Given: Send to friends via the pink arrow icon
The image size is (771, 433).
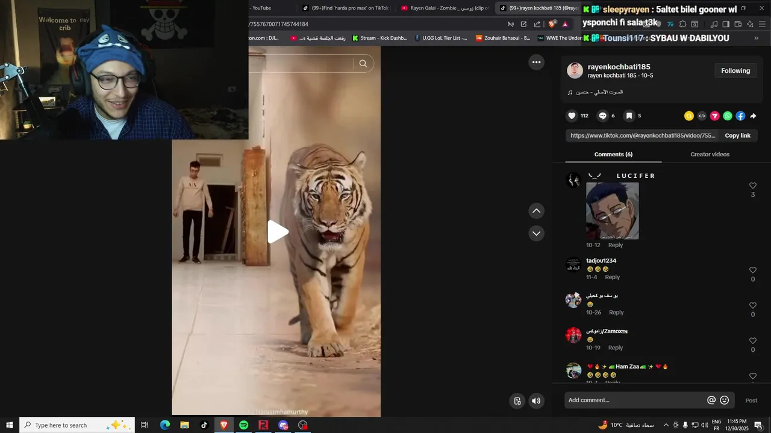Looking at the screenshot, I should [715, 116].
